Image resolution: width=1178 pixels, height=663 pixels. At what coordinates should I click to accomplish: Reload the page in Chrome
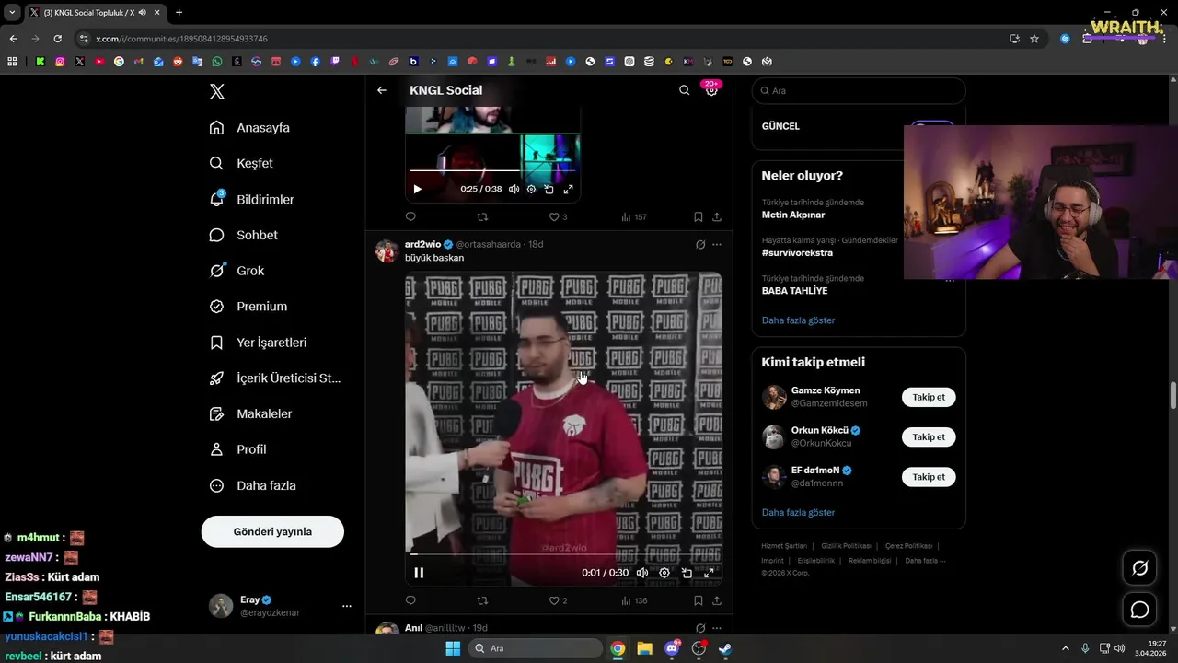[x=57, y=39]
